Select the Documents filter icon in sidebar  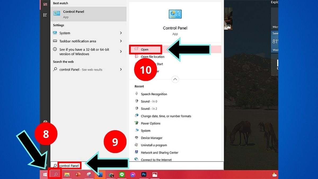[45, 15]
